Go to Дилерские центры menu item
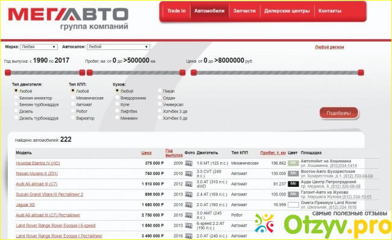The width and height of the screenshot is (392, 240). [286, 11]
